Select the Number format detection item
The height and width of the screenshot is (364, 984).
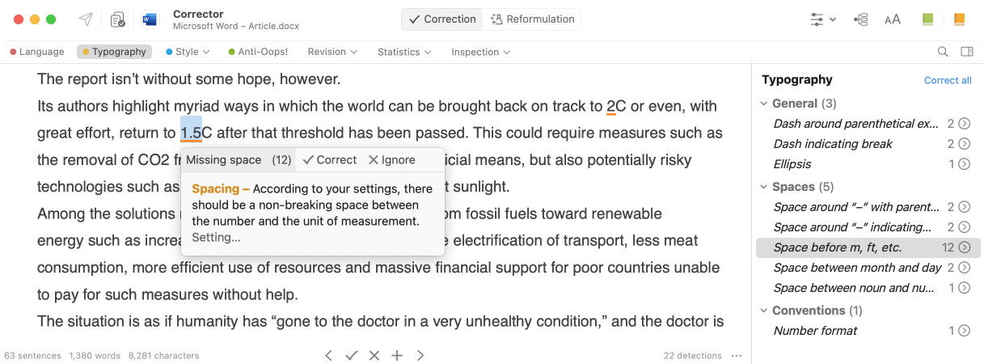(x=815, y=330)
